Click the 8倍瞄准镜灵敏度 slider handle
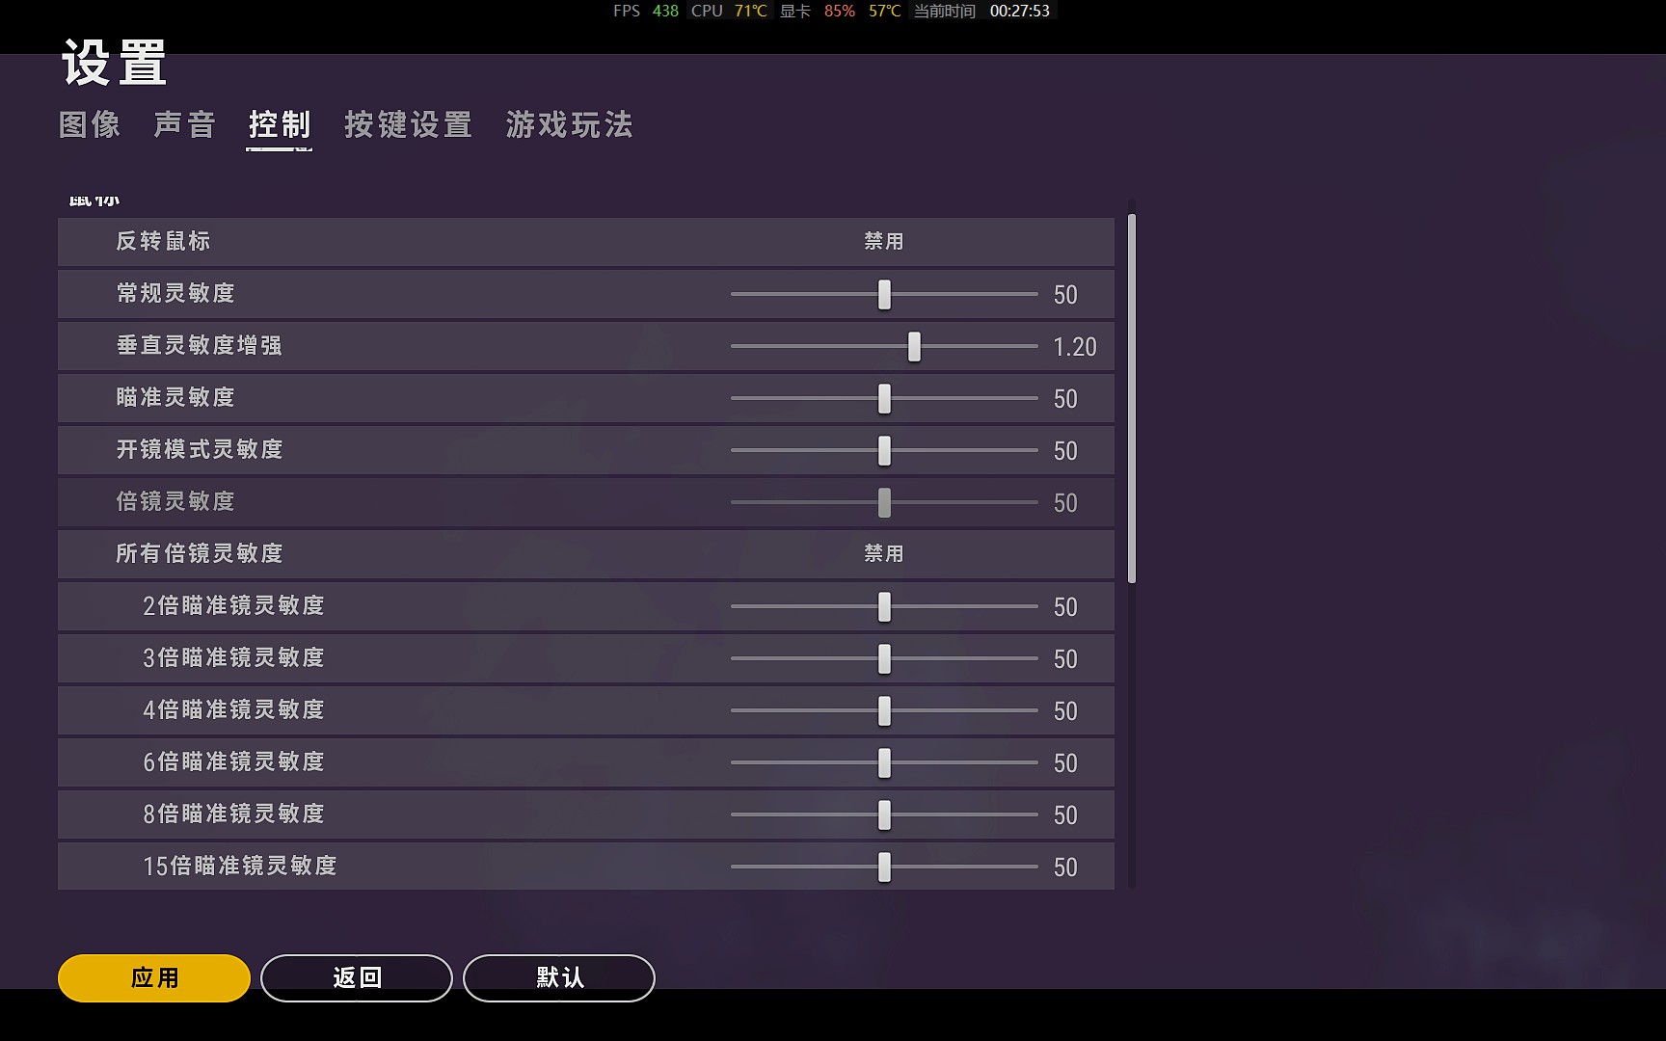Image resolution: width=1666 pixels, height=1041 pixels. point(884,815)
